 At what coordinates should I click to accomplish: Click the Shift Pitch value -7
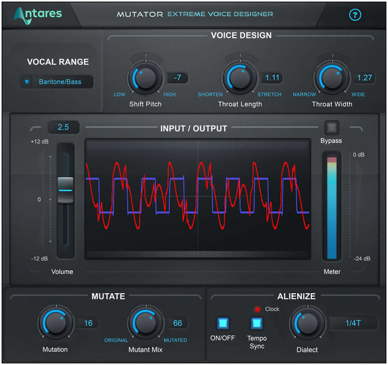[177, 78]
